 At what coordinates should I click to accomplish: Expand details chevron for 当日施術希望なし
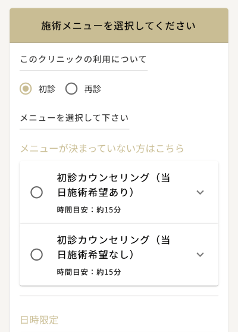[200, 254]
